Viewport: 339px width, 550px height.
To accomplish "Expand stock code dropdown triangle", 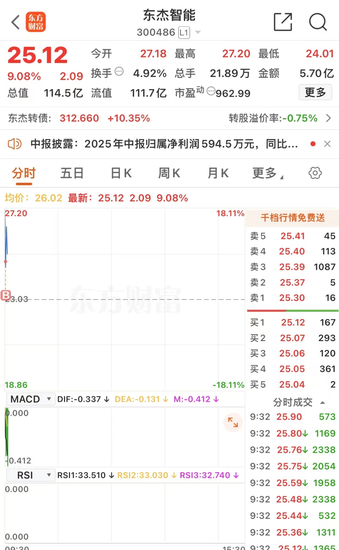I will click(x=198, y=32).
